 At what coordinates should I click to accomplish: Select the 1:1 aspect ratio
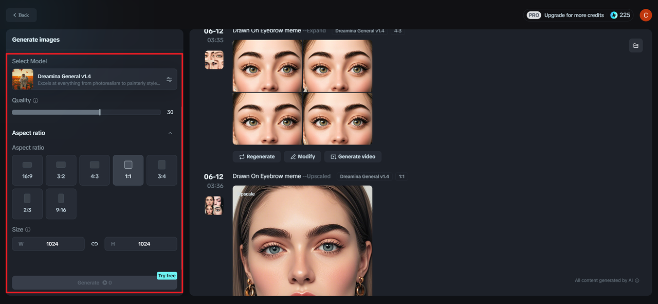[x=128, y=170]
